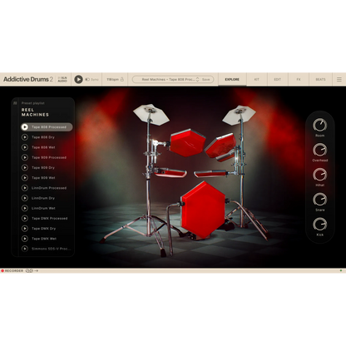
Task: Click the preset playlist icon
Action: coord(15,103)
